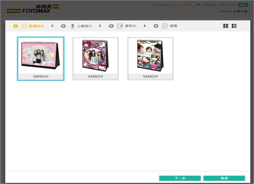Click the preview play icon in step 4
The width and height of the screenshot is (254, 184).
(165, 26)
